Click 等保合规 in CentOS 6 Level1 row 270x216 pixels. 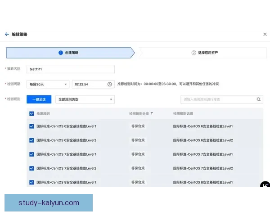138,126
